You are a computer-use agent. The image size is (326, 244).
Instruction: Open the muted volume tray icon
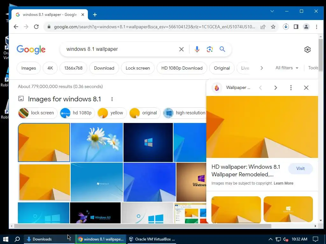click(x=286, y=239)
